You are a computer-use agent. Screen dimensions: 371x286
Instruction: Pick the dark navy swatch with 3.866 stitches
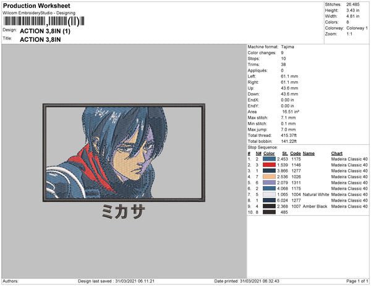pos(269,171)
